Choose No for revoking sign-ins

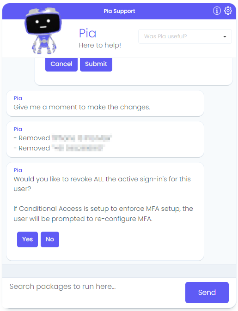pyautogui.click(x=50, y=239)
